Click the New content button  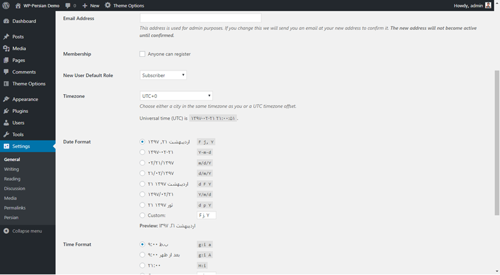[x=91, y=6]
